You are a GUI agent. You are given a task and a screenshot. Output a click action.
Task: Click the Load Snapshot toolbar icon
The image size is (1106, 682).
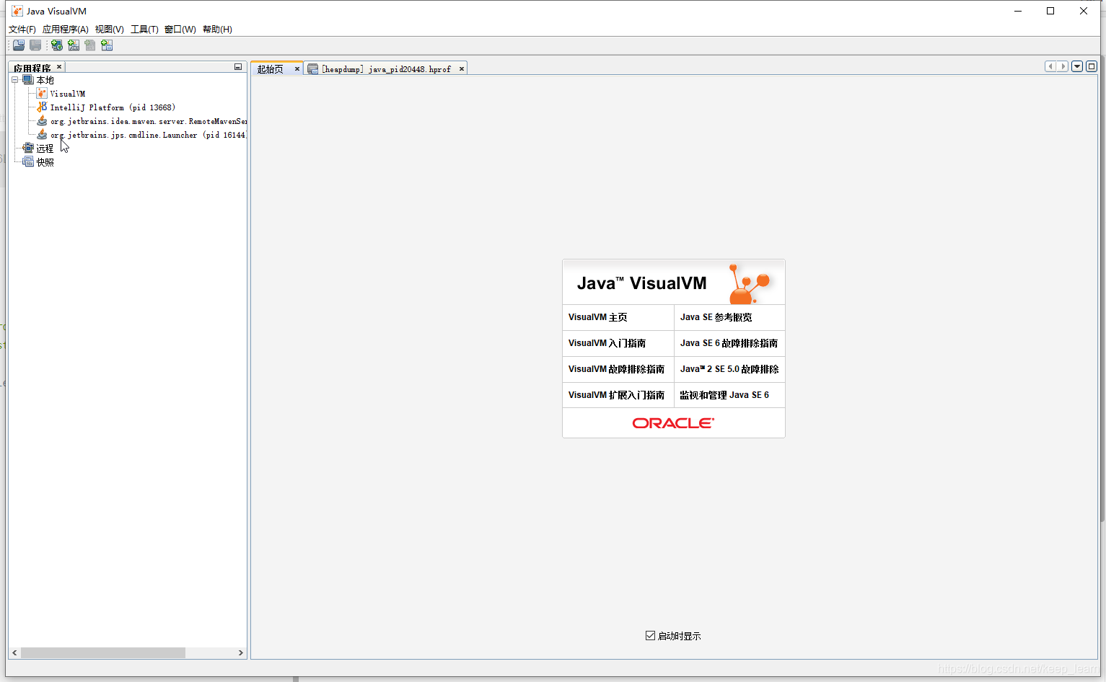[19, 45]
